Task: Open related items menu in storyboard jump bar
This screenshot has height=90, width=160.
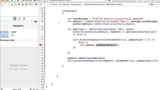Action: [x=2, y=4]
